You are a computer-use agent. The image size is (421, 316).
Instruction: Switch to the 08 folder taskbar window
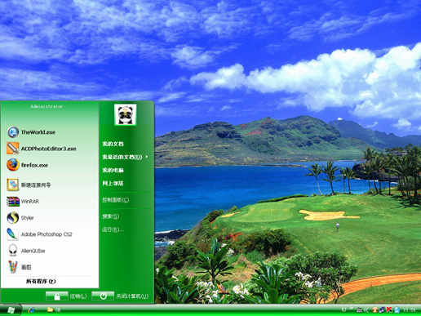point(54,309)
